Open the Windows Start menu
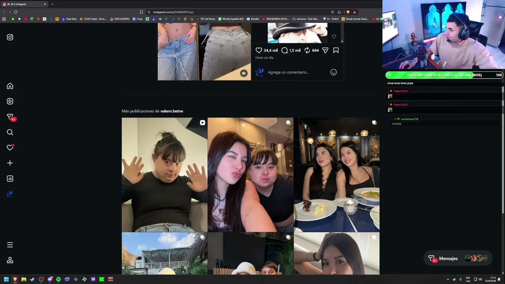The width and height of the screenshot is (505, 284). coord(6,279)
